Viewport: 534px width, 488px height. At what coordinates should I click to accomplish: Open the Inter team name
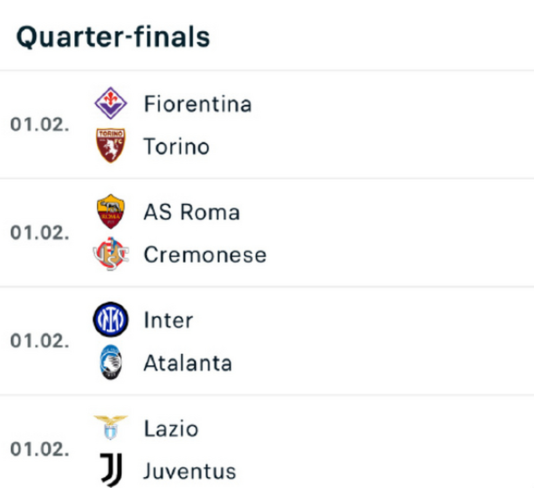pyautogui.click(x=168, y=320)
